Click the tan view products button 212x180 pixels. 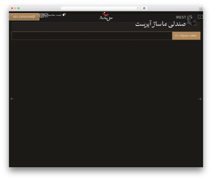pos(186,36)
